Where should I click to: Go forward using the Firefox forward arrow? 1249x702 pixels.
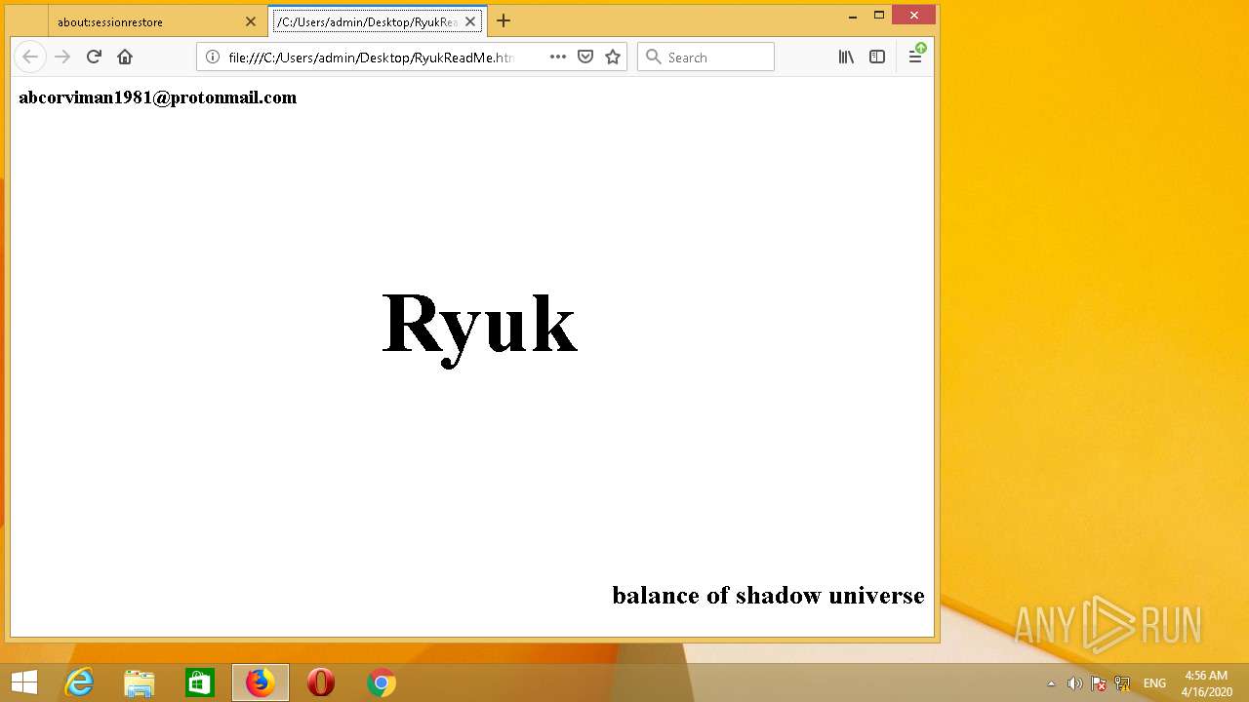(x=62, y=57)
